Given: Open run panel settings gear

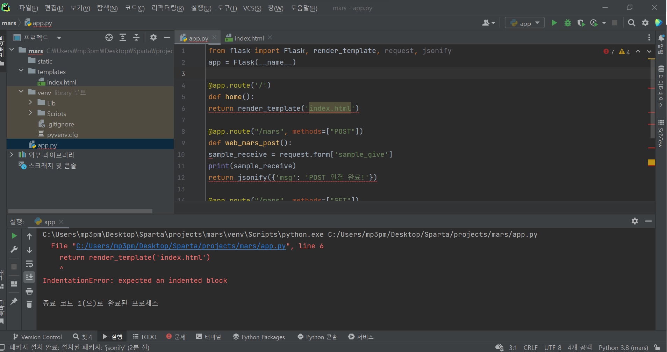Looking at the screenshot, I should pyautogui.click(x=635, y=221).
